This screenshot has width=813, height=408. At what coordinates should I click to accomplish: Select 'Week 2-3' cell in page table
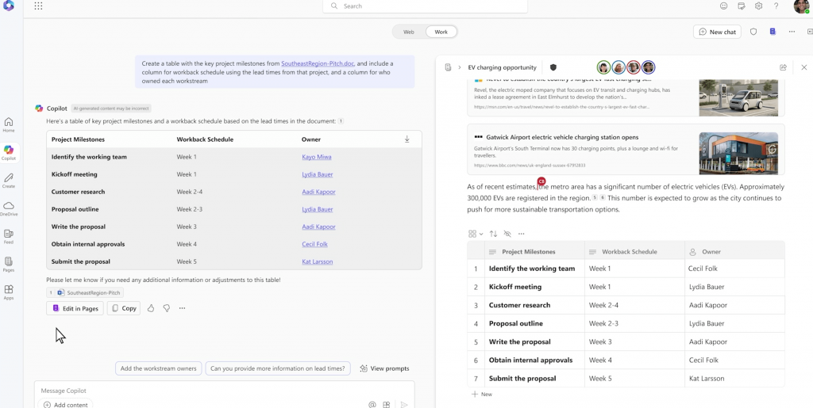[634, 323]
